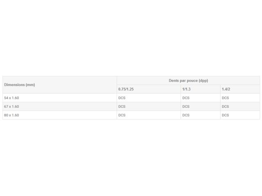Screen dimensions: 262x196
Task: Select DCS for 80 x 1.60 under 1/1.3
Action: (186, 115)
